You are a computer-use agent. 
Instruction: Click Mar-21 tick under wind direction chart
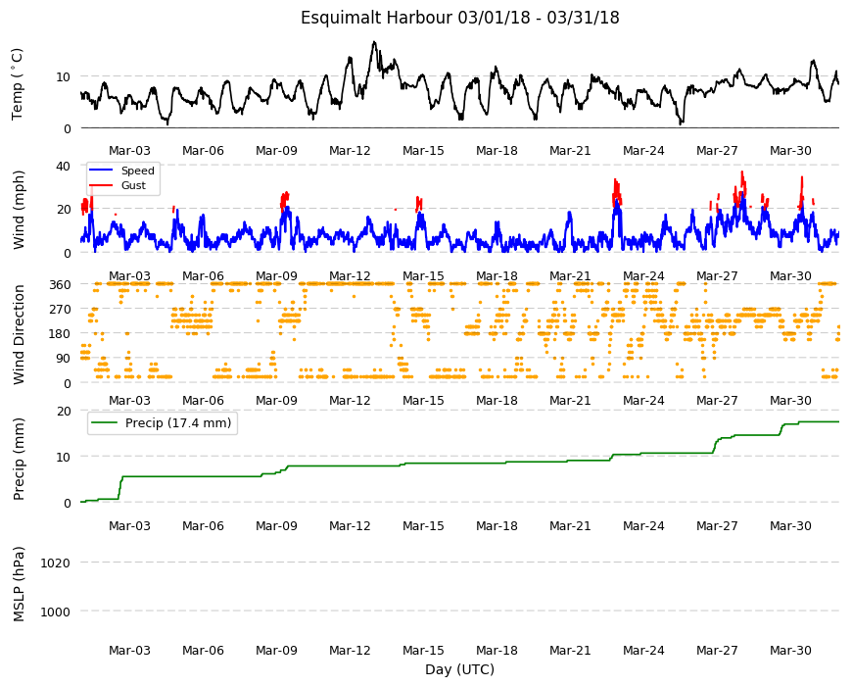[570, 400]
